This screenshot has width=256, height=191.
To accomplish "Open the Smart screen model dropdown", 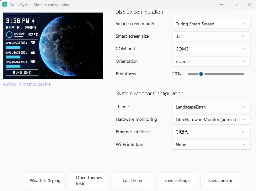I will pos(211,24).
